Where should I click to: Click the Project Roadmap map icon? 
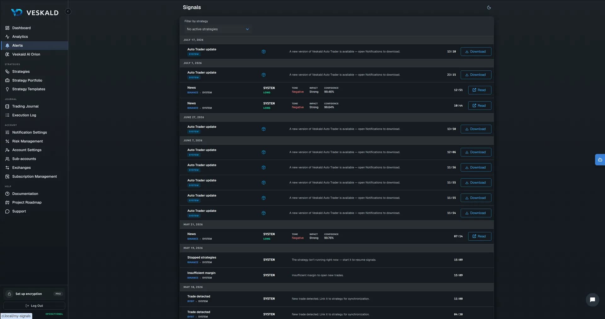7,203
